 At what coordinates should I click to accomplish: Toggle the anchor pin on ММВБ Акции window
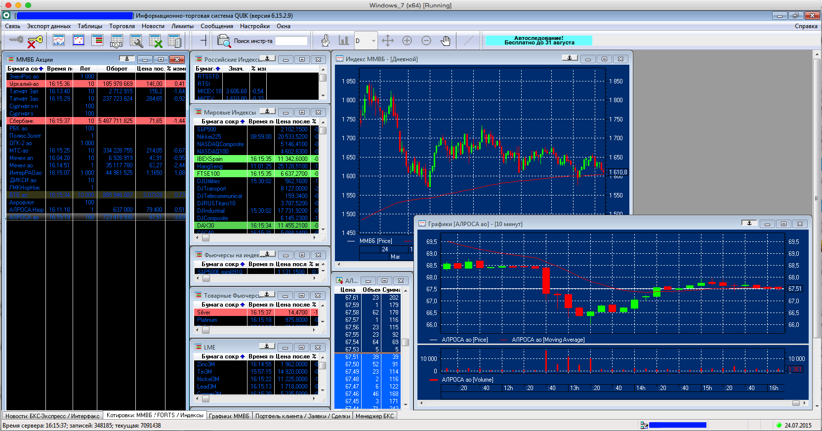tap(127, 59)
